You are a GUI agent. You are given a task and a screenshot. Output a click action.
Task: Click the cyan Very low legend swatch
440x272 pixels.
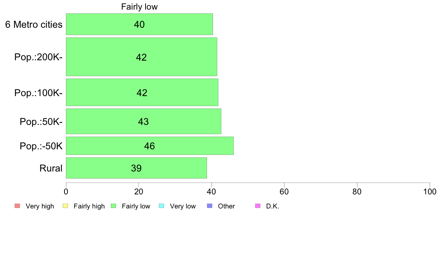[x=161, y=206]
